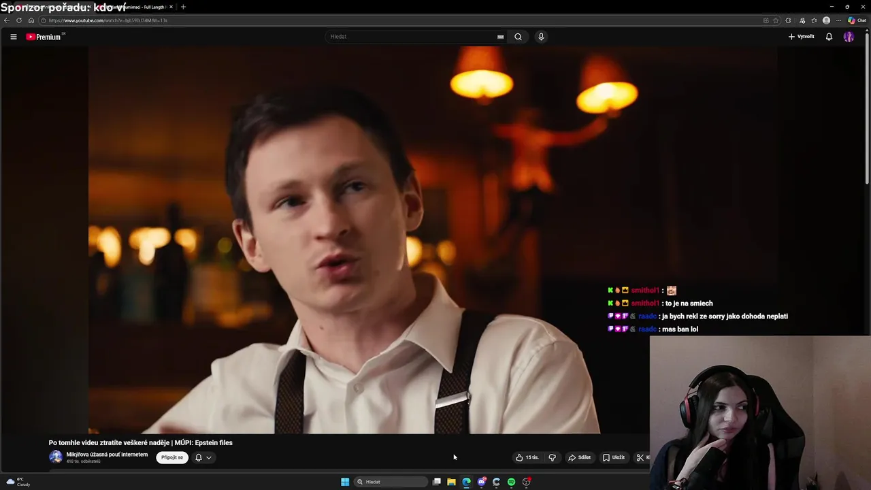Open the on-screen keyboard in search box
Viewport: 871px width, 490px height.
500,37
